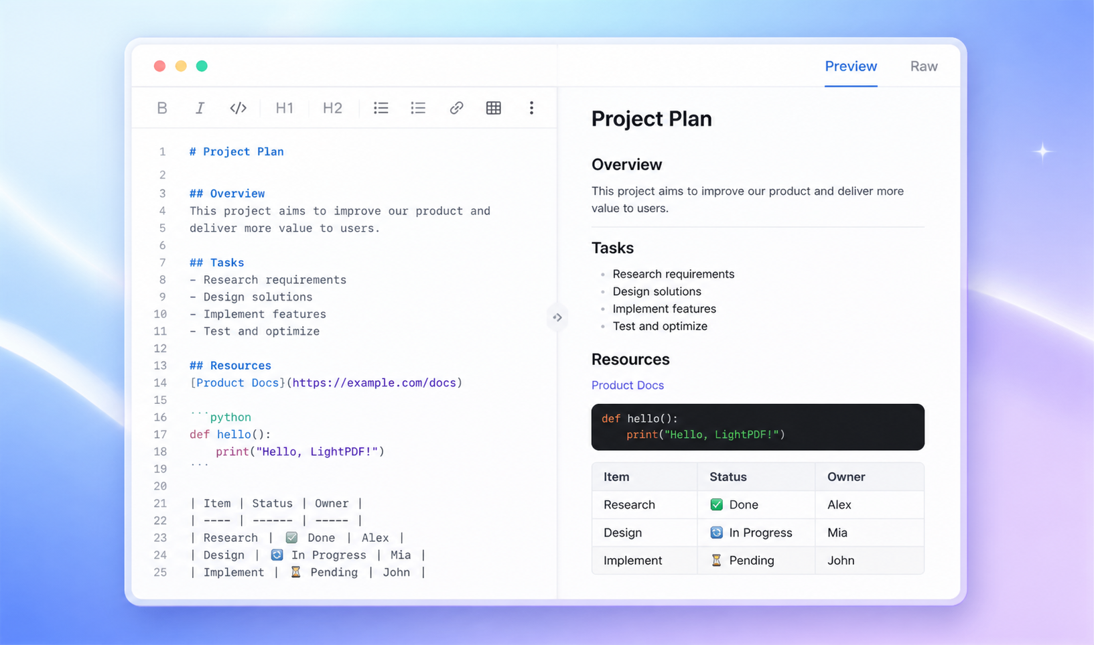Screen dimensions: 1094x645
Task: Click the dark code block in the preview
Action: click(758, 427)
